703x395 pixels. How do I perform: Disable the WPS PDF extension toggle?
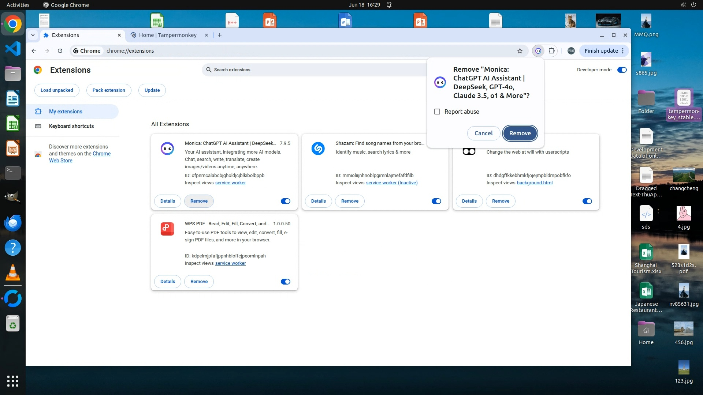point(285,282)
